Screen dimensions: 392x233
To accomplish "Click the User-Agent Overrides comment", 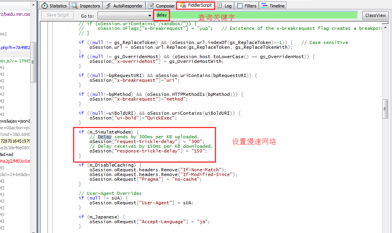I will coord(110,193).
